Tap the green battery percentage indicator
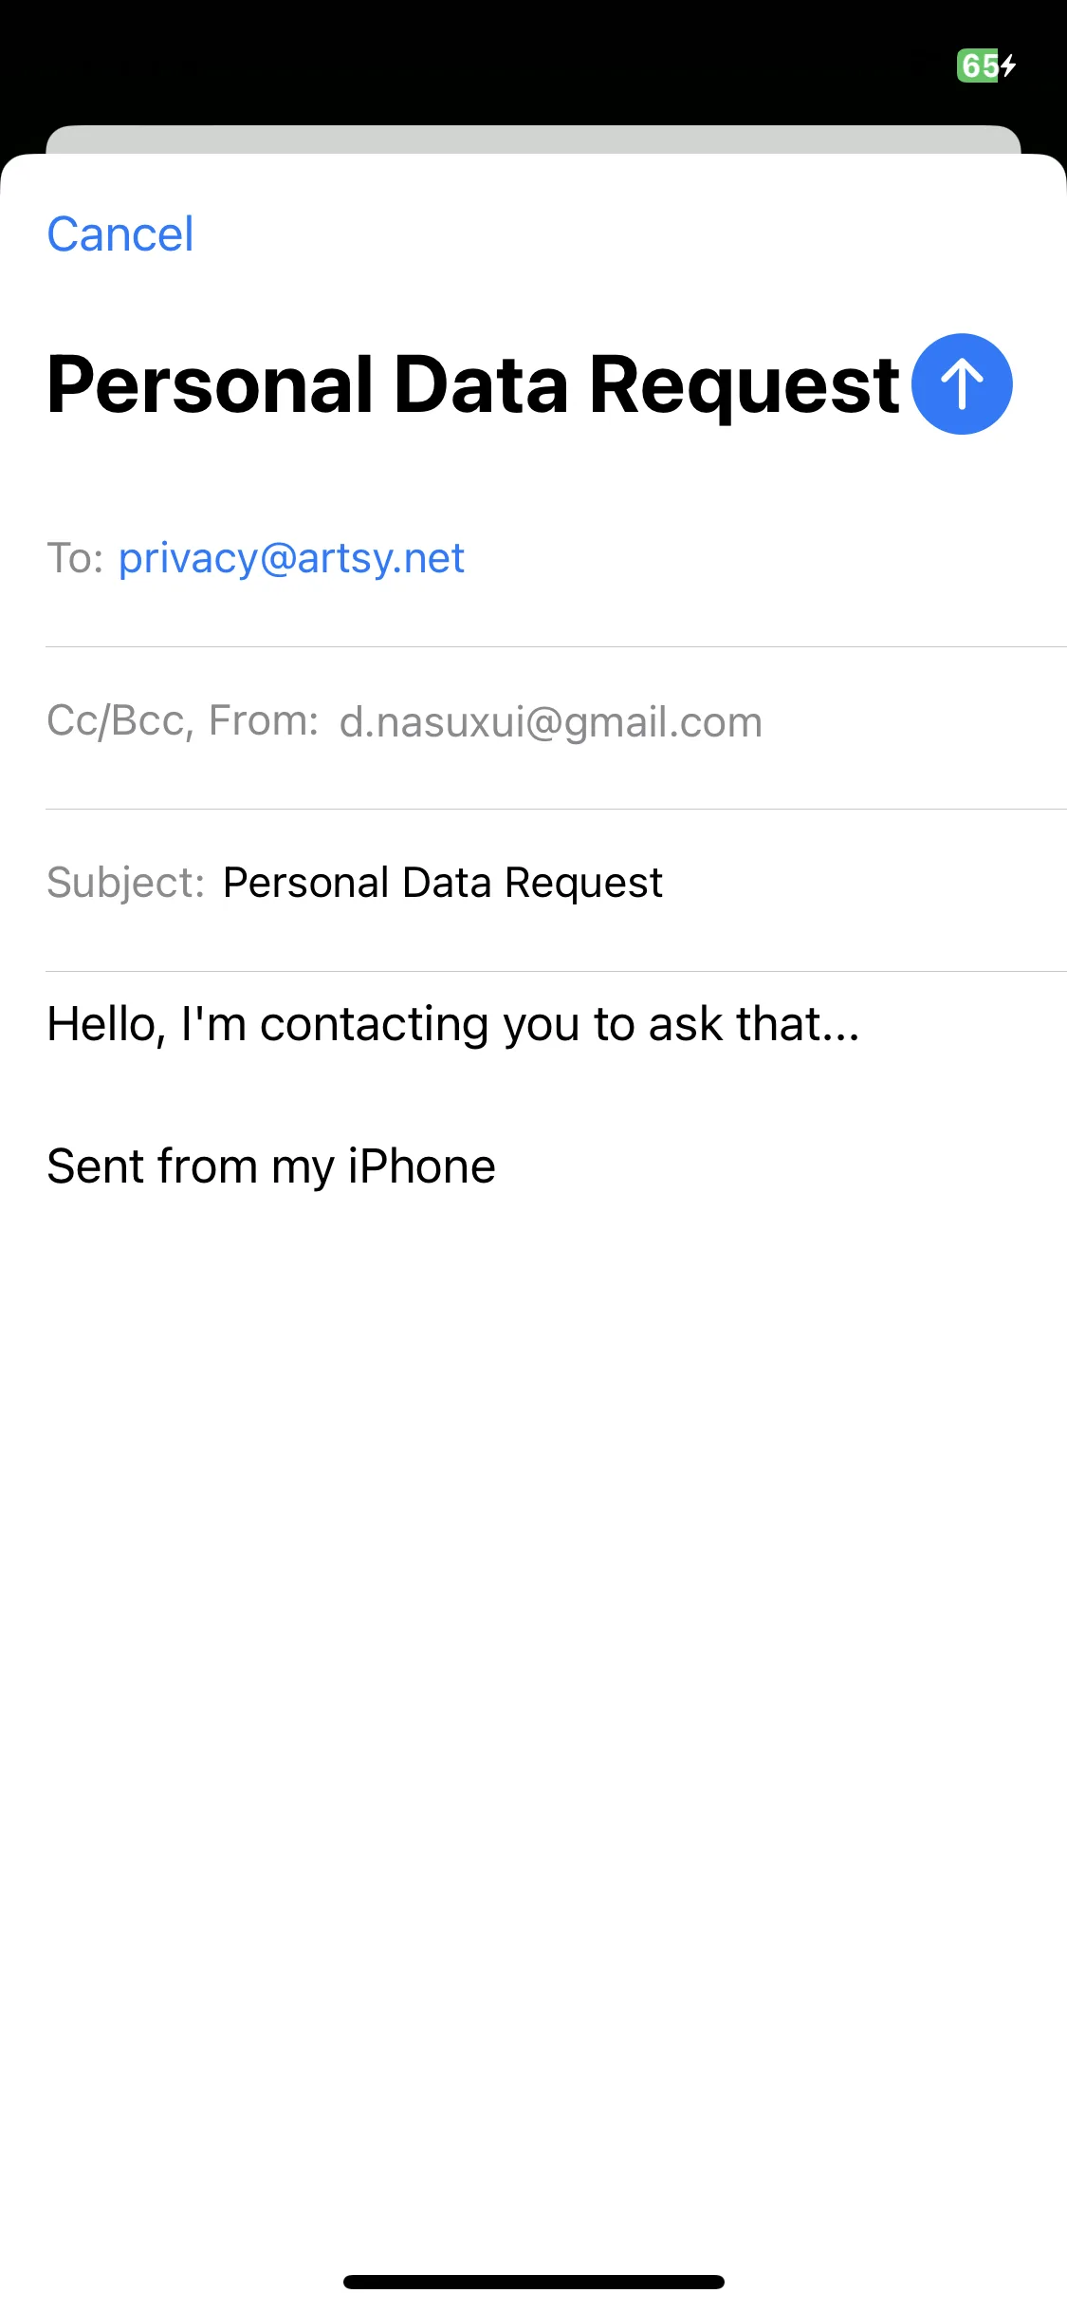Viewport: 1067px width, 2312px height. tap(978, 65)
